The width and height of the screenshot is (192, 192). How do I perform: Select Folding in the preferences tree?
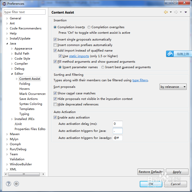point(25,84)
